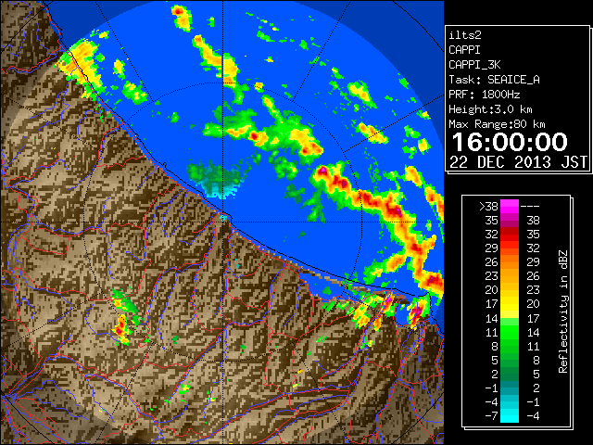Screen dimensions: 593x445
Task: Pick the cyan -7 dBZ legend swatch
Action: 510,416
